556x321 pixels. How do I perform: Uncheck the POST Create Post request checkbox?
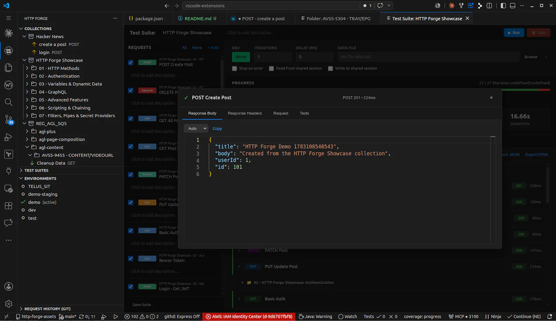131,62
